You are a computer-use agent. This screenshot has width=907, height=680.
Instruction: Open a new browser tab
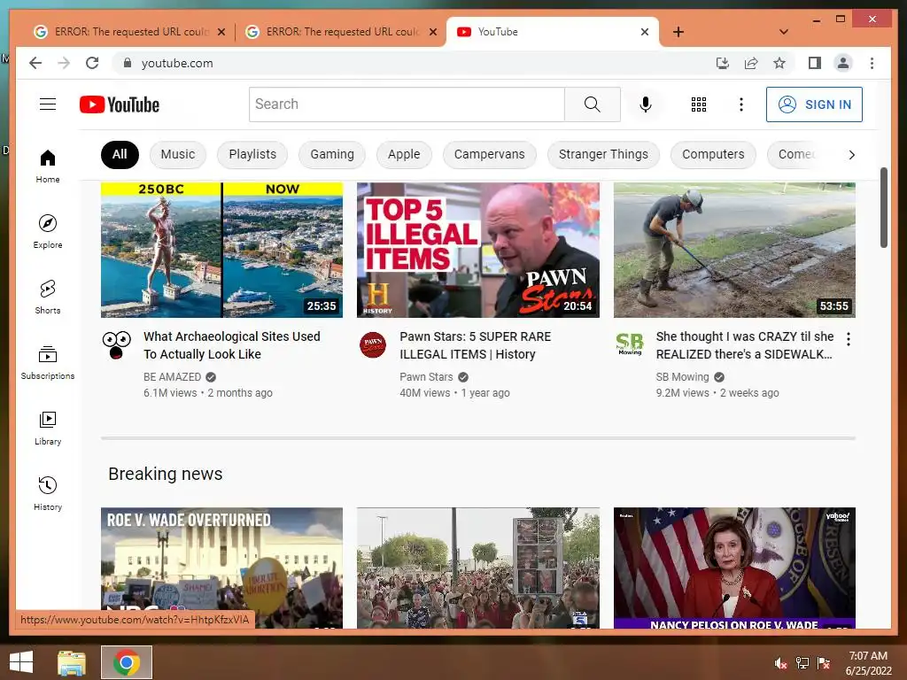(x=678, y=32)
